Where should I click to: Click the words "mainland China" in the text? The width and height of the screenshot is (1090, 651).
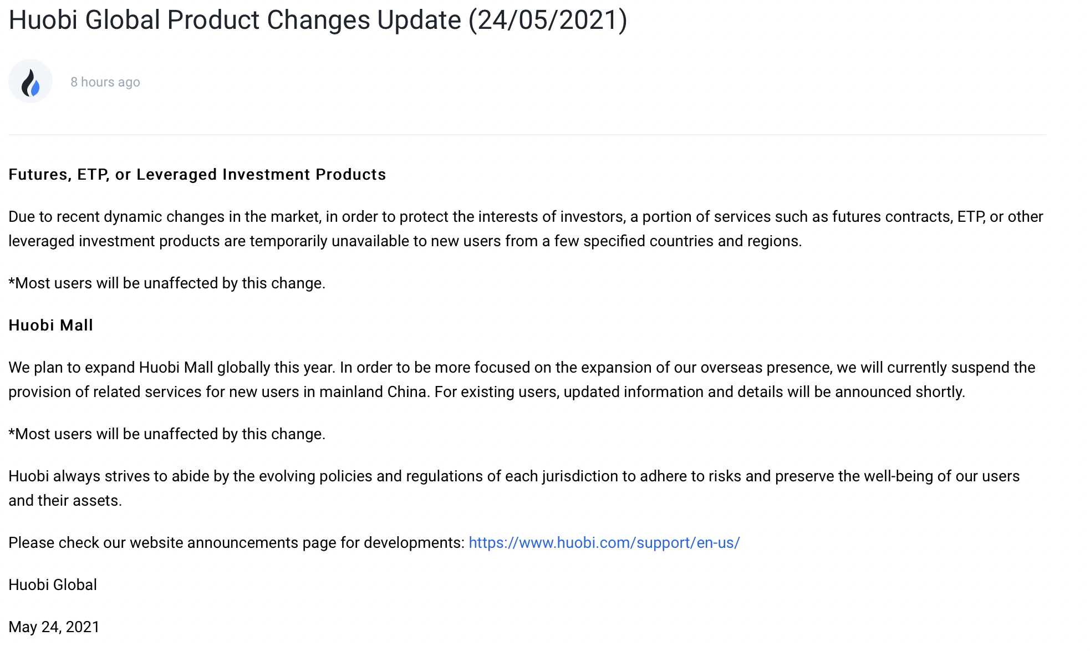coord(373,391)
